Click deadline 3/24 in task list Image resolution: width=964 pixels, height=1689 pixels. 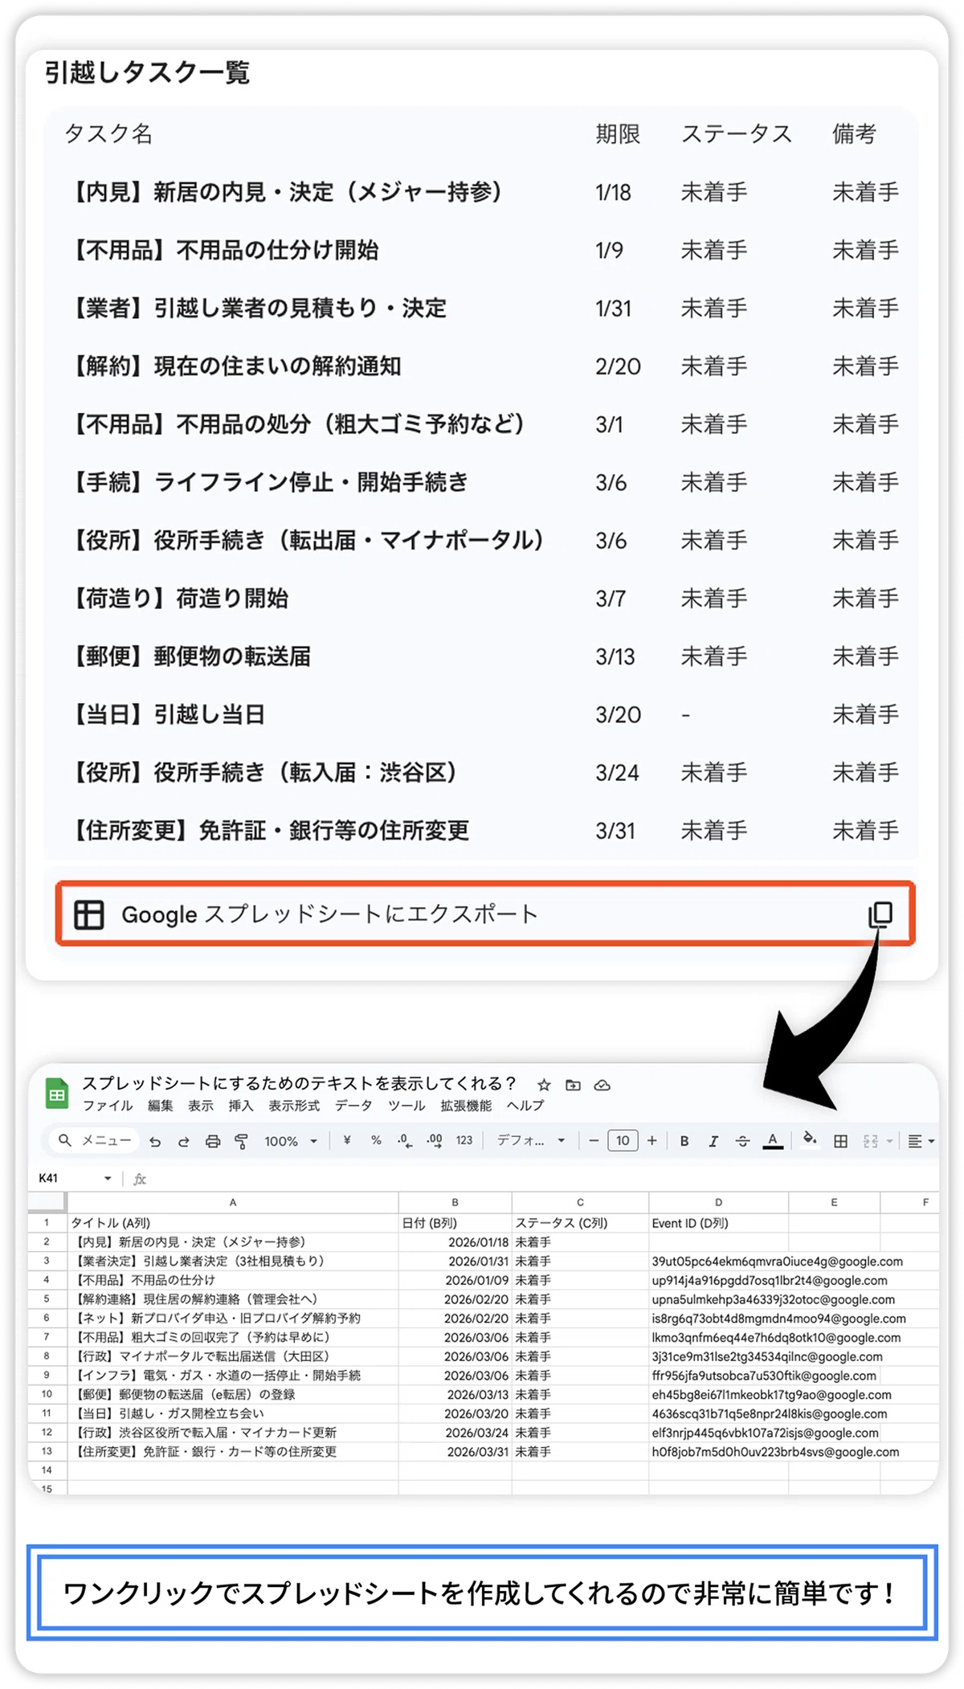(617, 772)
